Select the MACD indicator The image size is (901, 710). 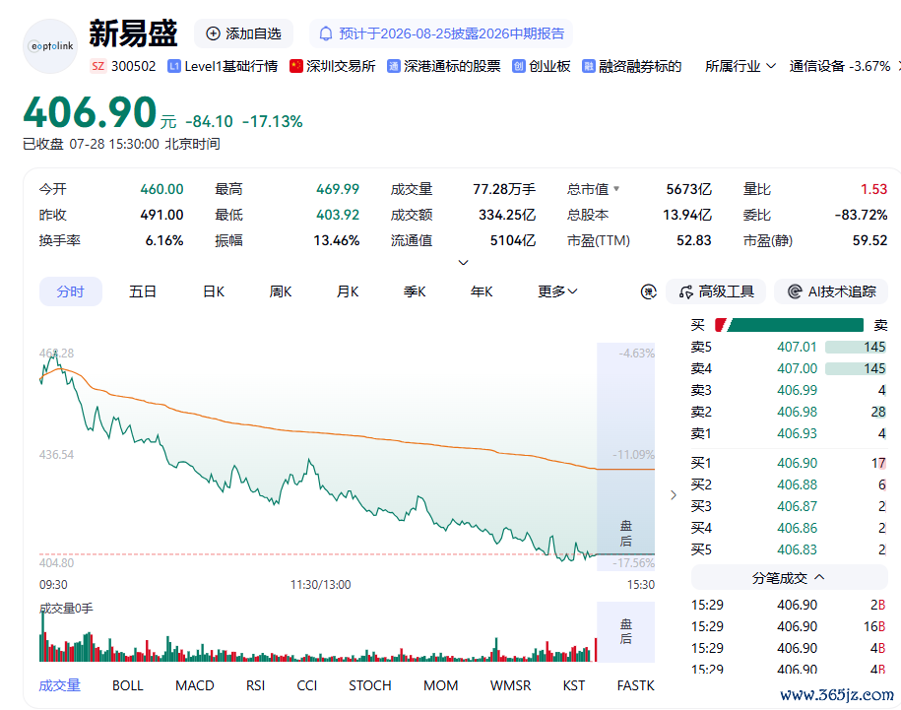(195, 685)
